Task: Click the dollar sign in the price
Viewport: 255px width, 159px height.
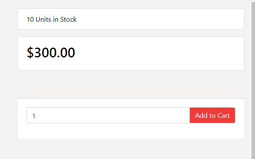Action: click(30, 52)
